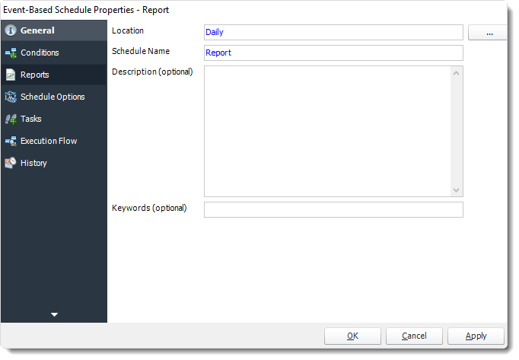This screenshot has width=519, height=360.
Task: Click the Schedule Options icon
Action: click(x=11, y=97)
